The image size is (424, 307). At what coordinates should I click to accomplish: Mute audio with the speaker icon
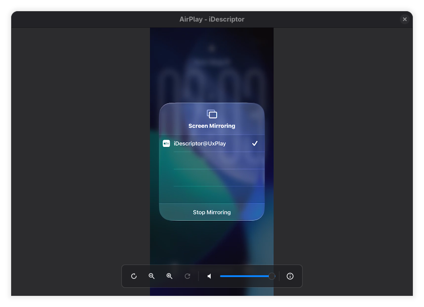(209, 276)
